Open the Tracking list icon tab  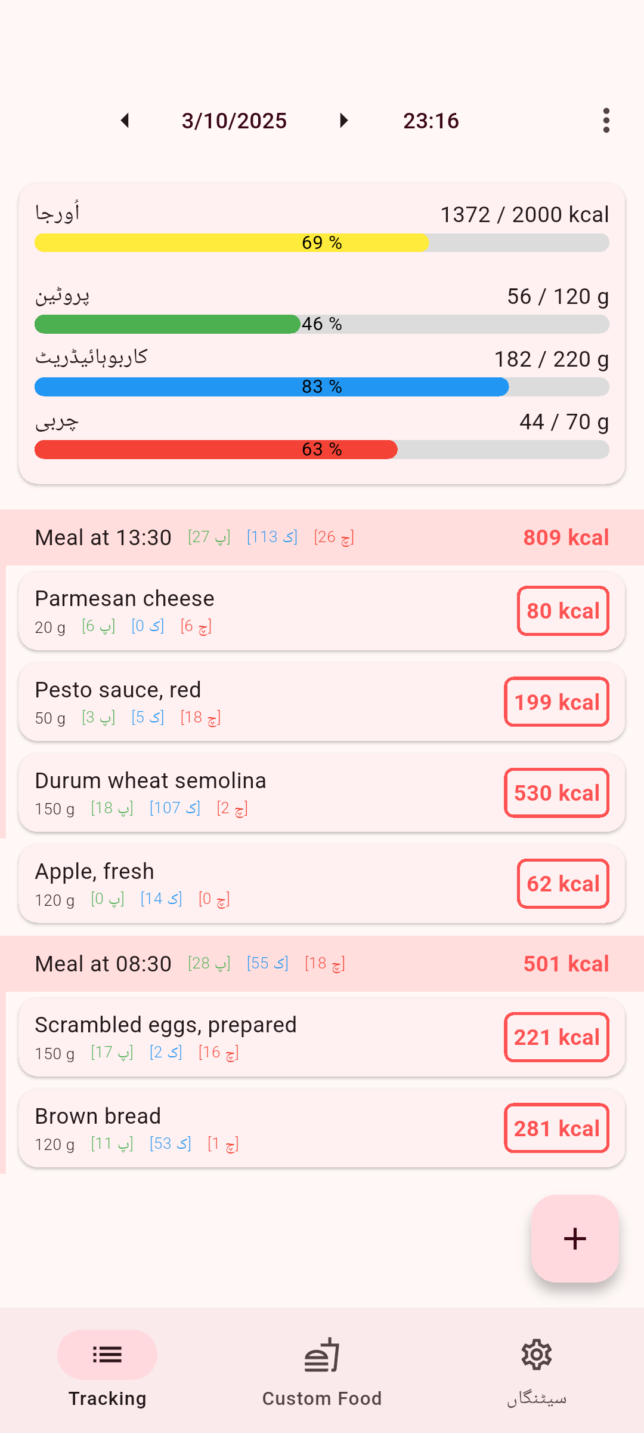tap(107, 1355)
